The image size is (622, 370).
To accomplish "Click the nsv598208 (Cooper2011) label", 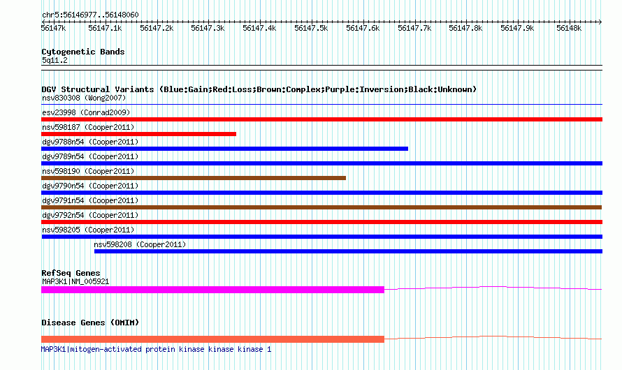I will pos(140,244).
